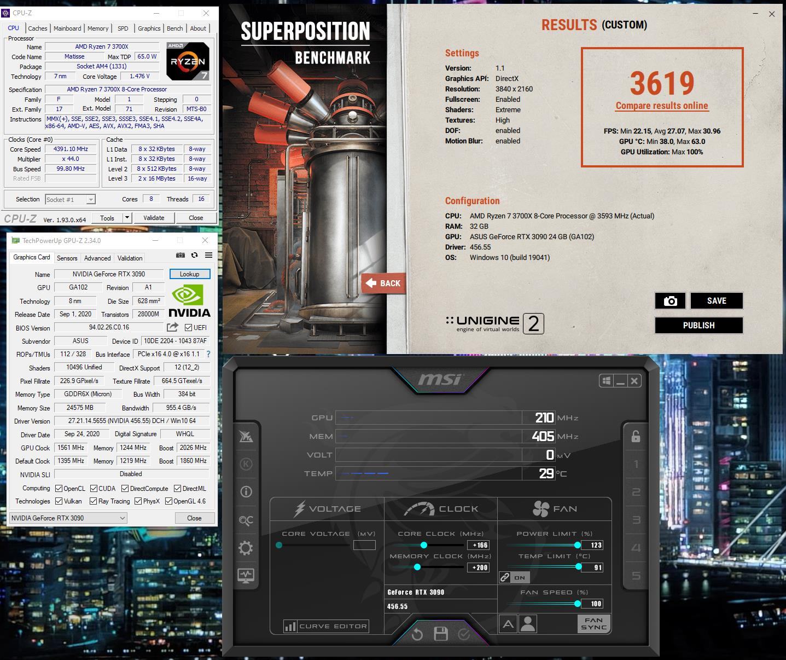Click the Core Clock +166 value field
Screen dimensions: 786x660
[478, 545]
